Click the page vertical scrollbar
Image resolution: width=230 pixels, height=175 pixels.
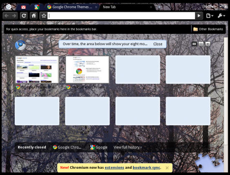click(226, 91)
